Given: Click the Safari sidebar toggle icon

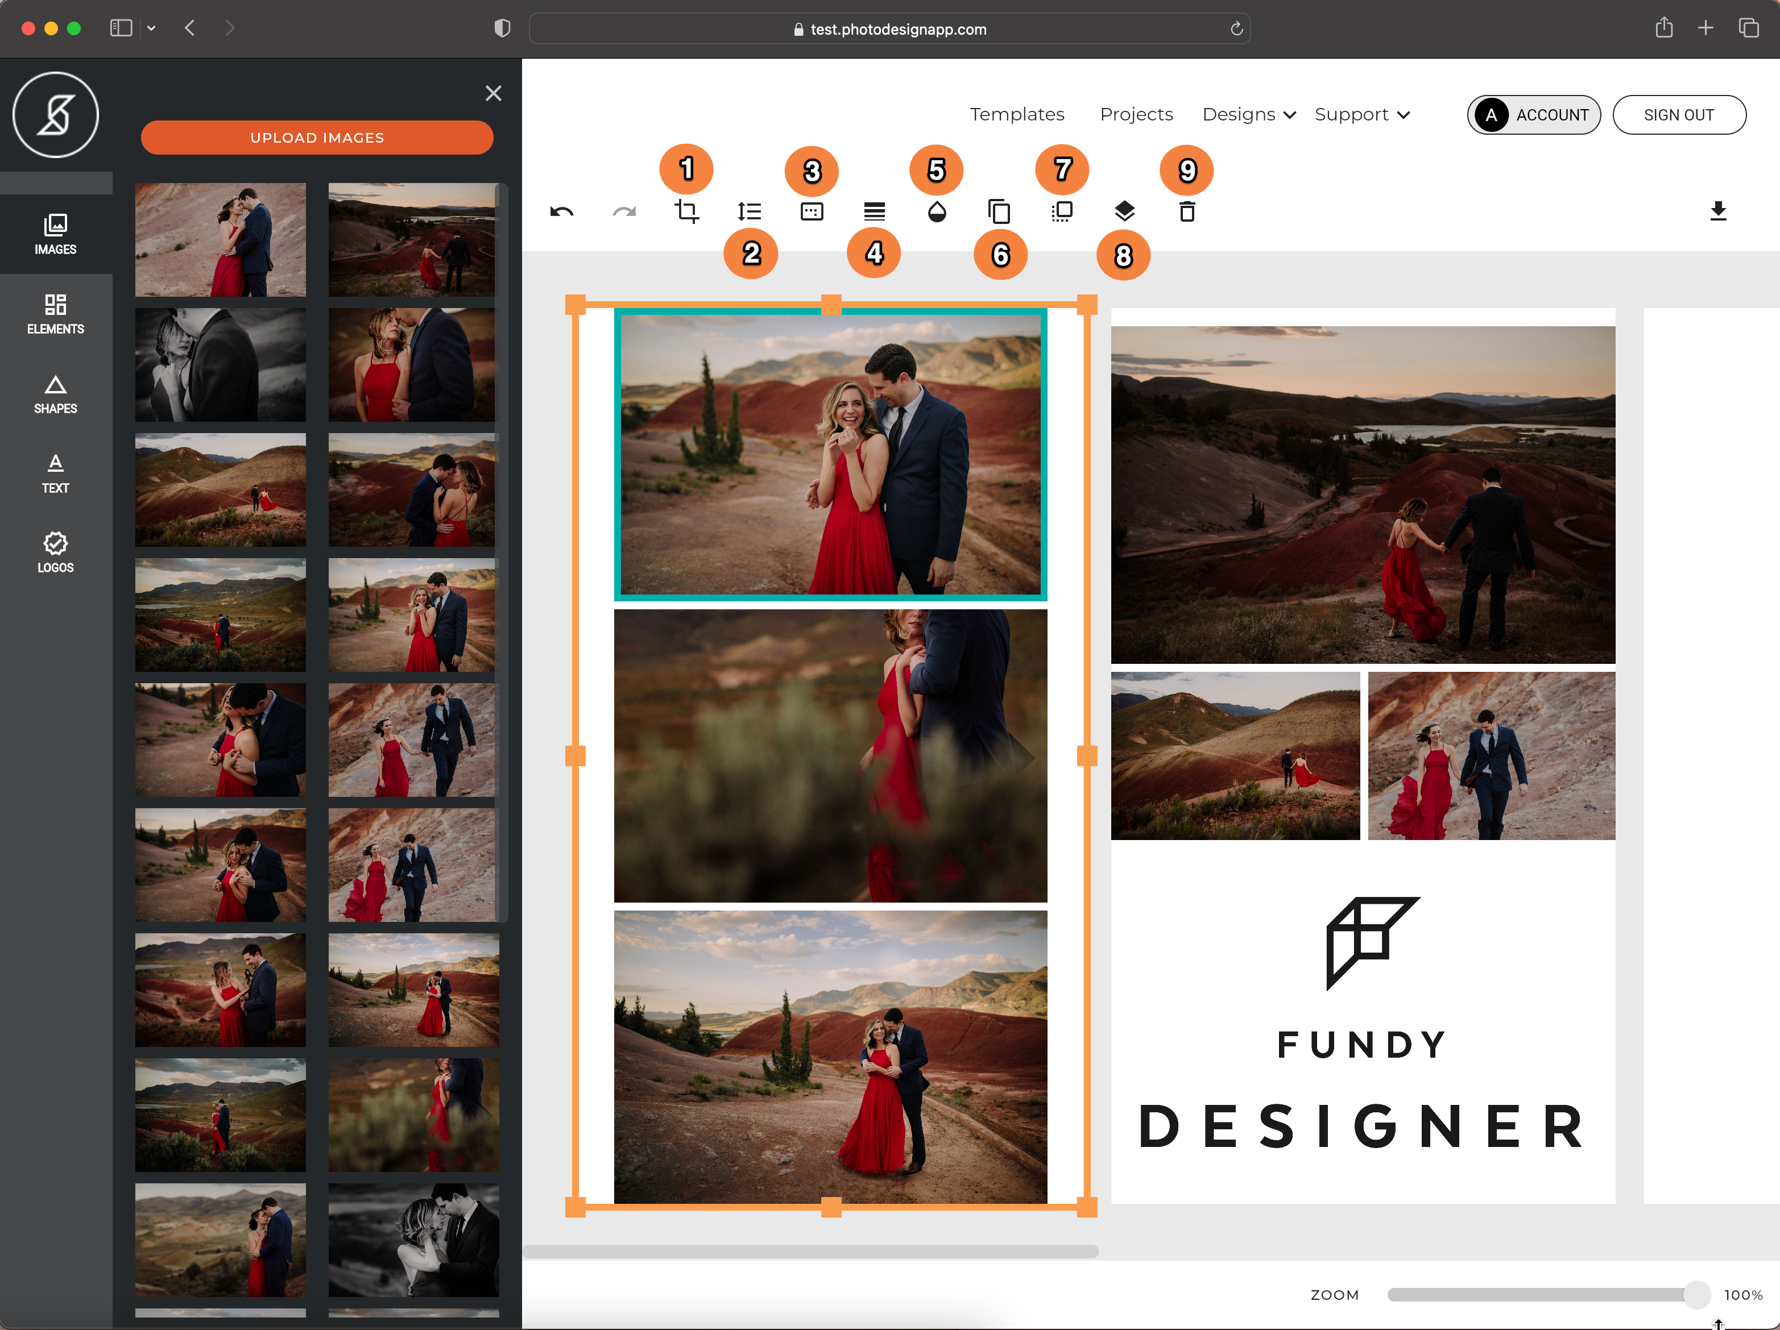Looking at the screenshot, I should pos(121,28).
